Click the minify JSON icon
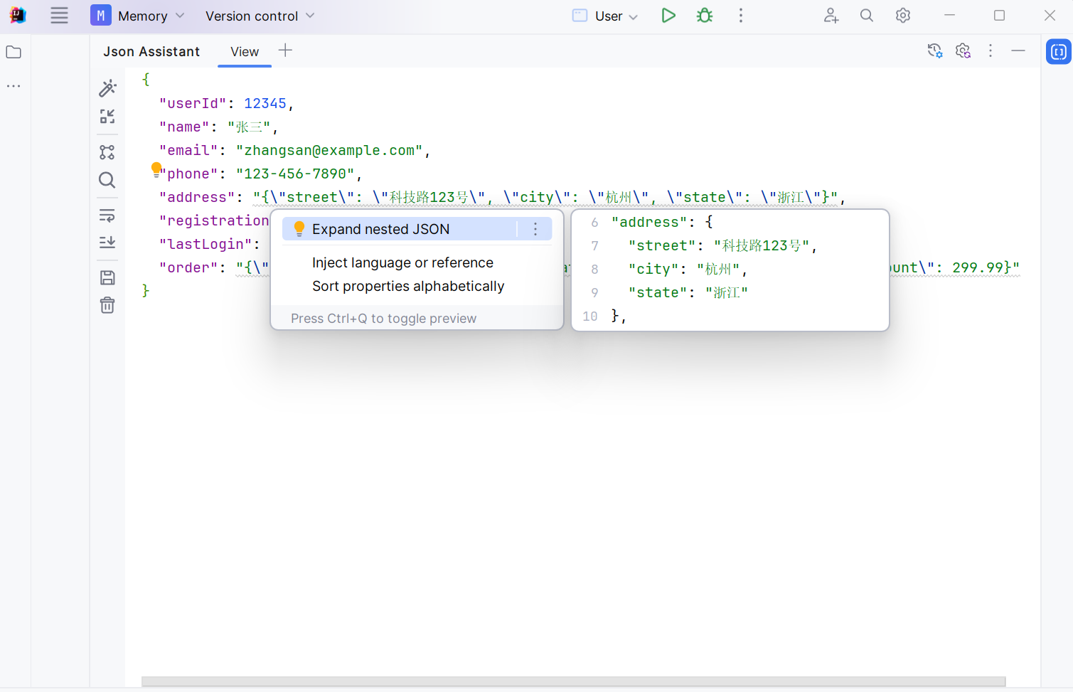This screenshot has width=1073, height=692. (107, 117)
